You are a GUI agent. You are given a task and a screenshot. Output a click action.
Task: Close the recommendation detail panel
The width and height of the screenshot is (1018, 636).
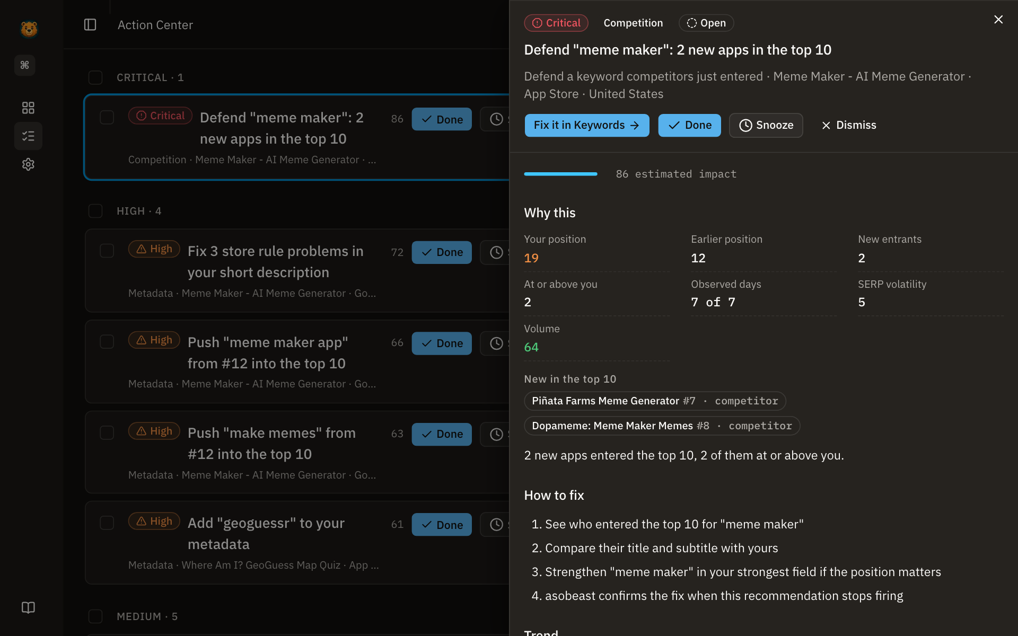[x=998, y=20]
